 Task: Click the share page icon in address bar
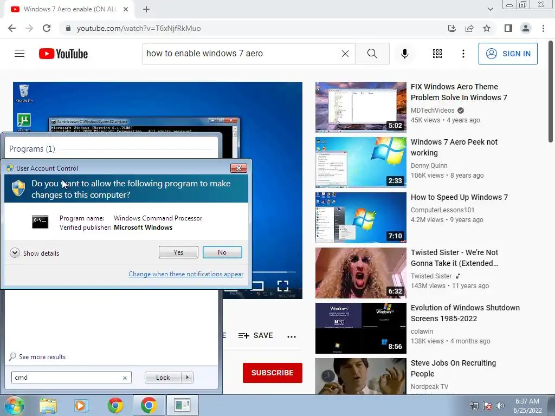click(x=469, y=28)
